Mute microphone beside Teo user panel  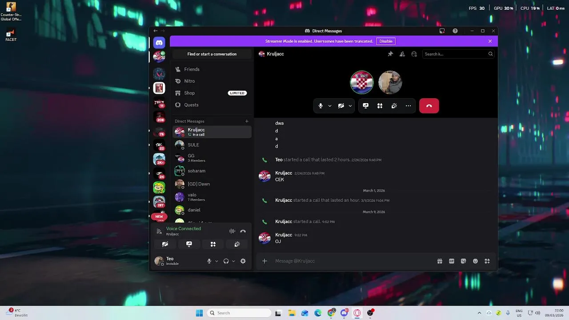(209, 261)
